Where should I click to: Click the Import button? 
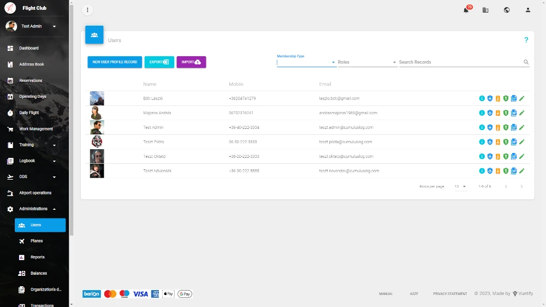[191, 62]
